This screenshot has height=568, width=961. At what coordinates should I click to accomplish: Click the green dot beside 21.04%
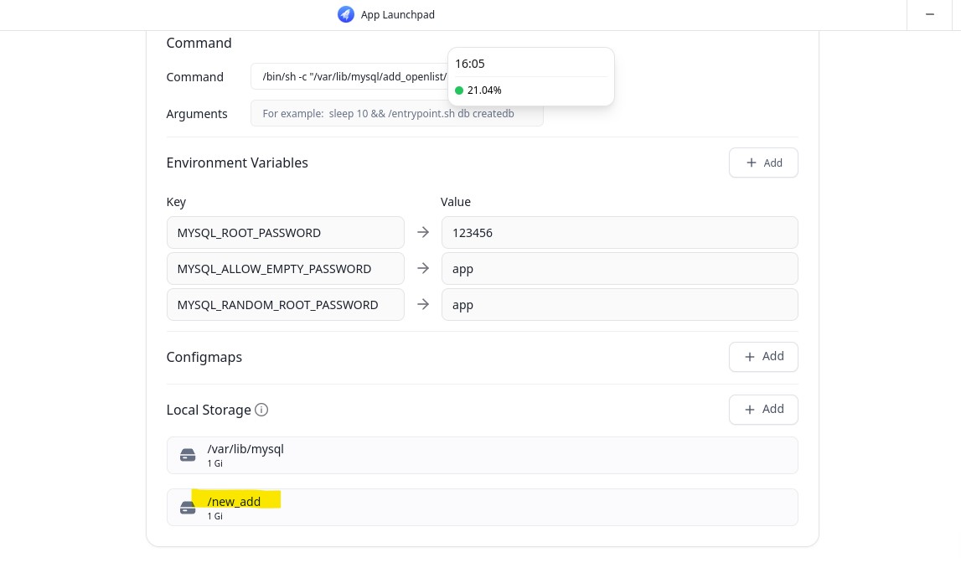(459, 90)
